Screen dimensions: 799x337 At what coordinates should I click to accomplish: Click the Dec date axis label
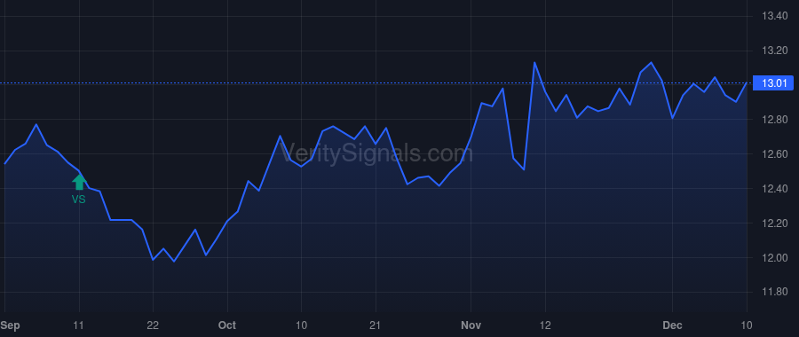pyautogui.click(x=672, y=325)
